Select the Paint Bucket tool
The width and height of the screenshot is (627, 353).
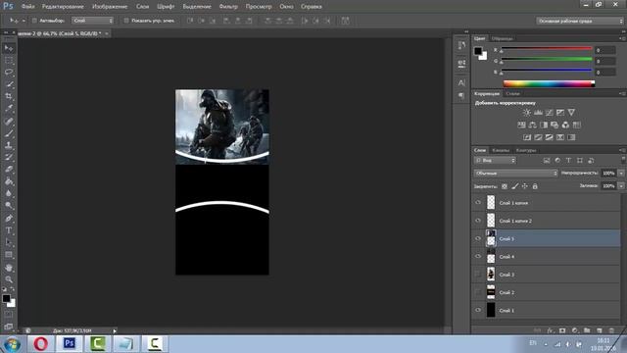[9, 181]
